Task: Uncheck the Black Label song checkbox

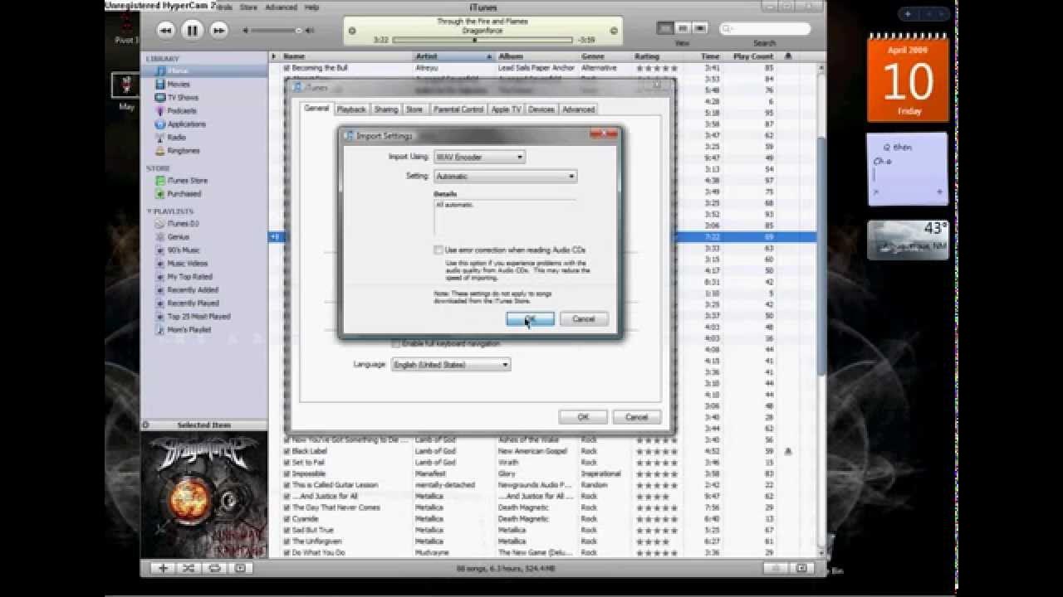Action: tap(287, 451)
